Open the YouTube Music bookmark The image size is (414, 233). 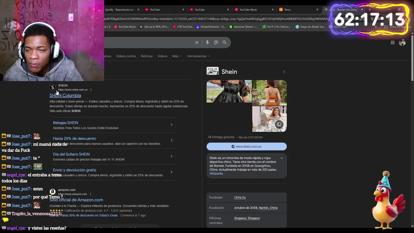tap(125, 27)
